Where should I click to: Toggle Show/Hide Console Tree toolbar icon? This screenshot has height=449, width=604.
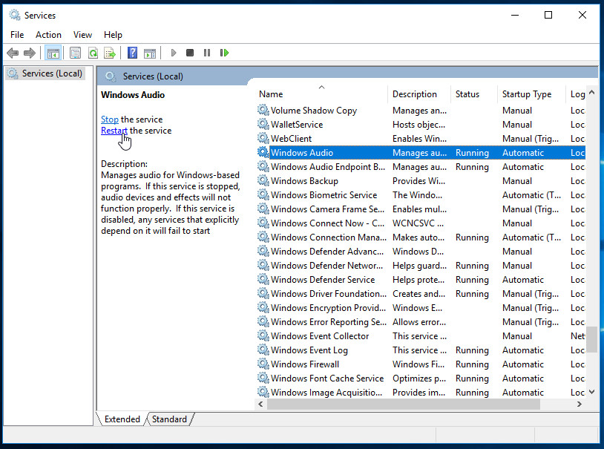pyautogui.click(x=53, y=53)
